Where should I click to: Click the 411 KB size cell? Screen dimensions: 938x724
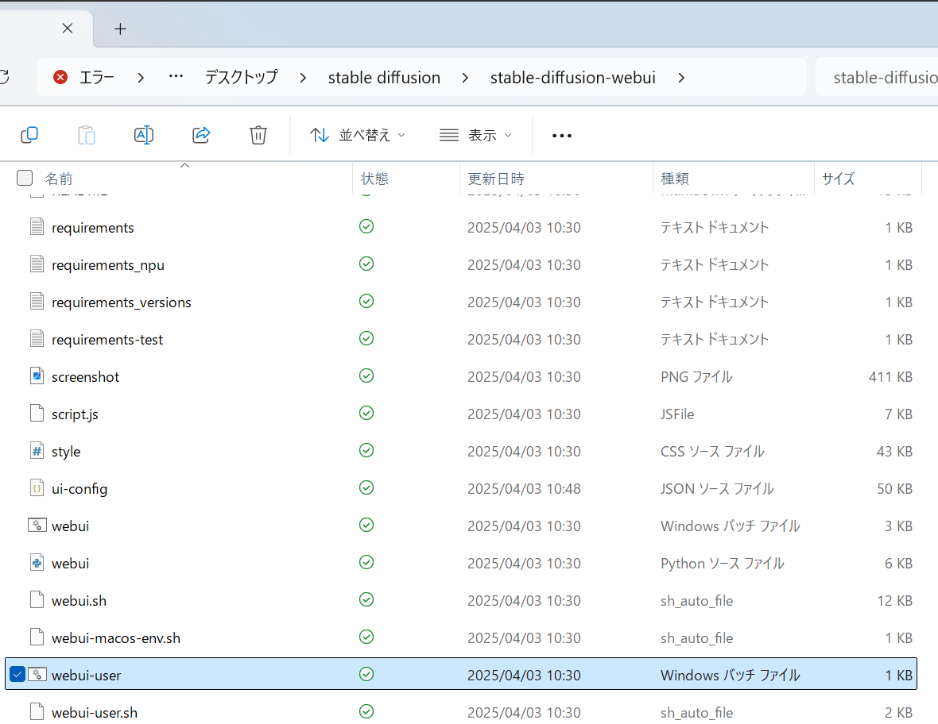tap(890, 377)
